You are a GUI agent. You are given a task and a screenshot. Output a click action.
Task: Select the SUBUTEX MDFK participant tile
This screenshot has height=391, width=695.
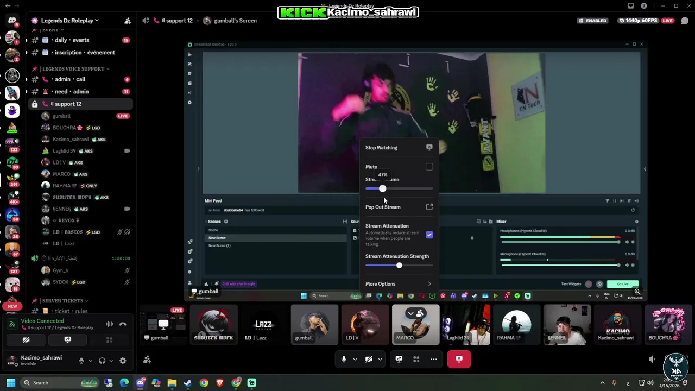pyautogui.click(x=213, y=325)
